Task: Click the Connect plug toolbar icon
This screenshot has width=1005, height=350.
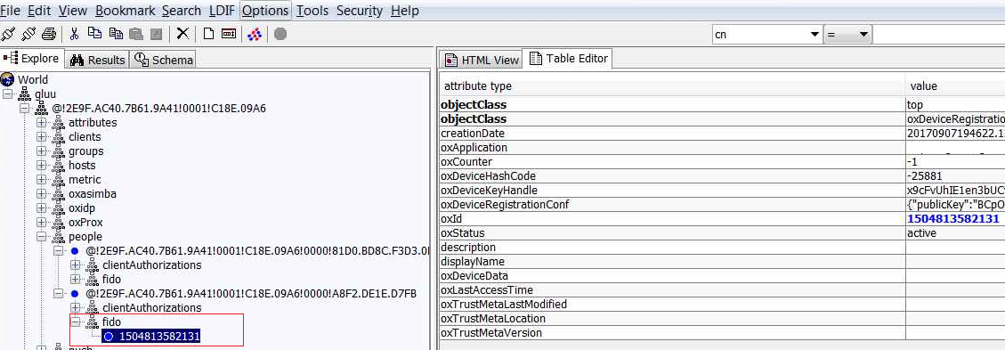Action: point(8,33)
